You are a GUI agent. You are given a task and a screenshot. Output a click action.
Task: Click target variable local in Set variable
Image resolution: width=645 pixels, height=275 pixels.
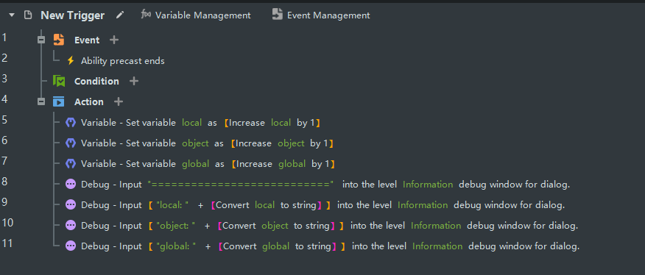click(192, 123)
